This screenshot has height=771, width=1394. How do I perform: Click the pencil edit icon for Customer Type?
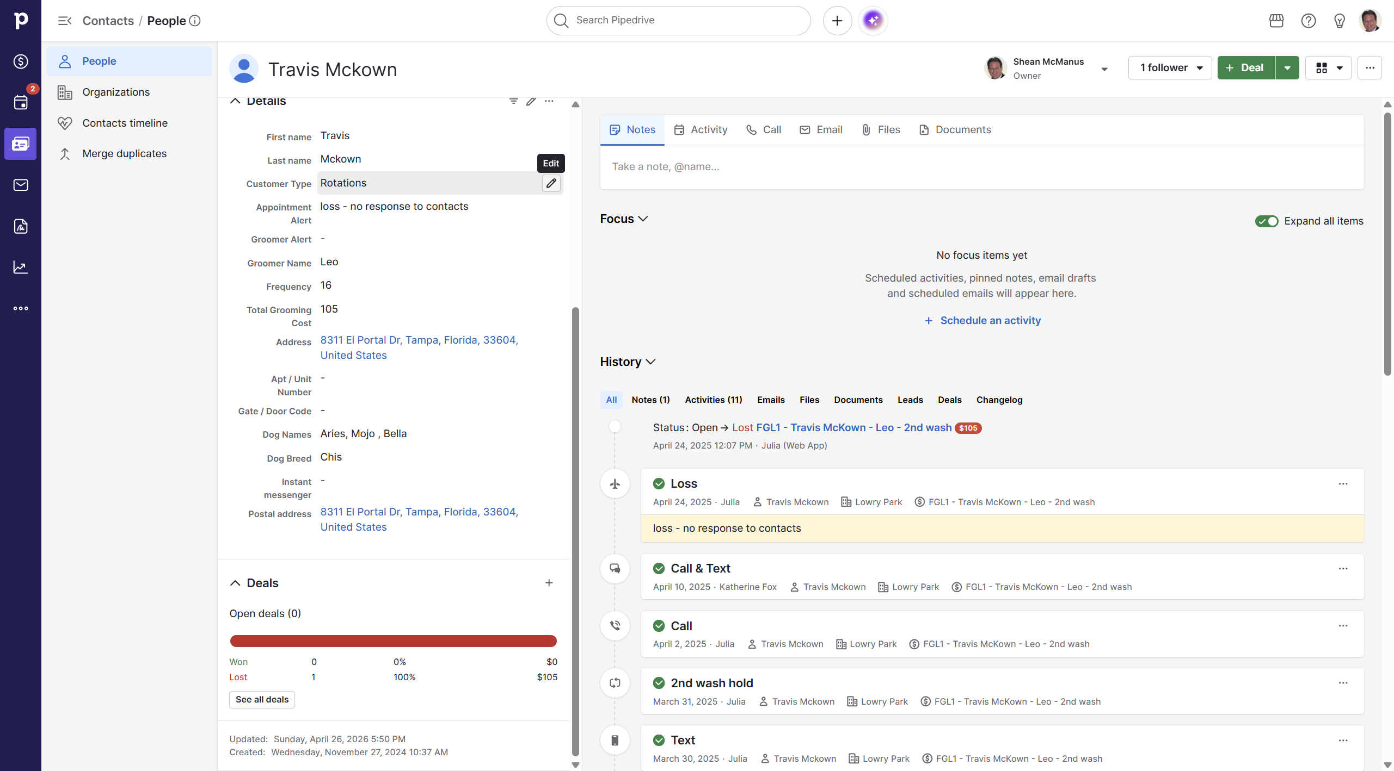pyautogui.click(x=551, y=183)
